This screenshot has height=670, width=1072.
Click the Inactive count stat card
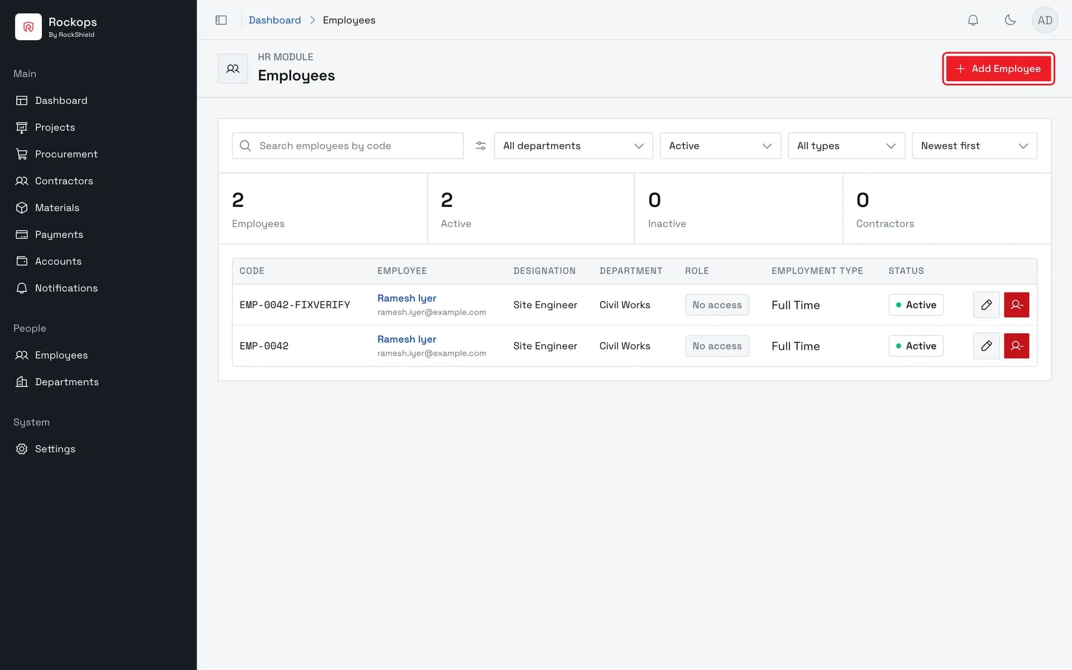[x=739, y=208]
